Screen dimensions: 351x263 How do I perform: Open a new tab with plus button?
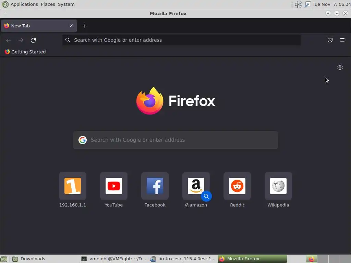coord(84,26)
